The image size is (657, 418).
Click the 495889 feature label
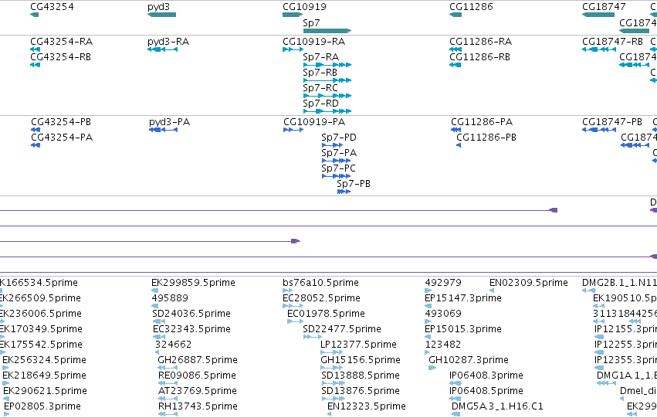pos(170,298)
